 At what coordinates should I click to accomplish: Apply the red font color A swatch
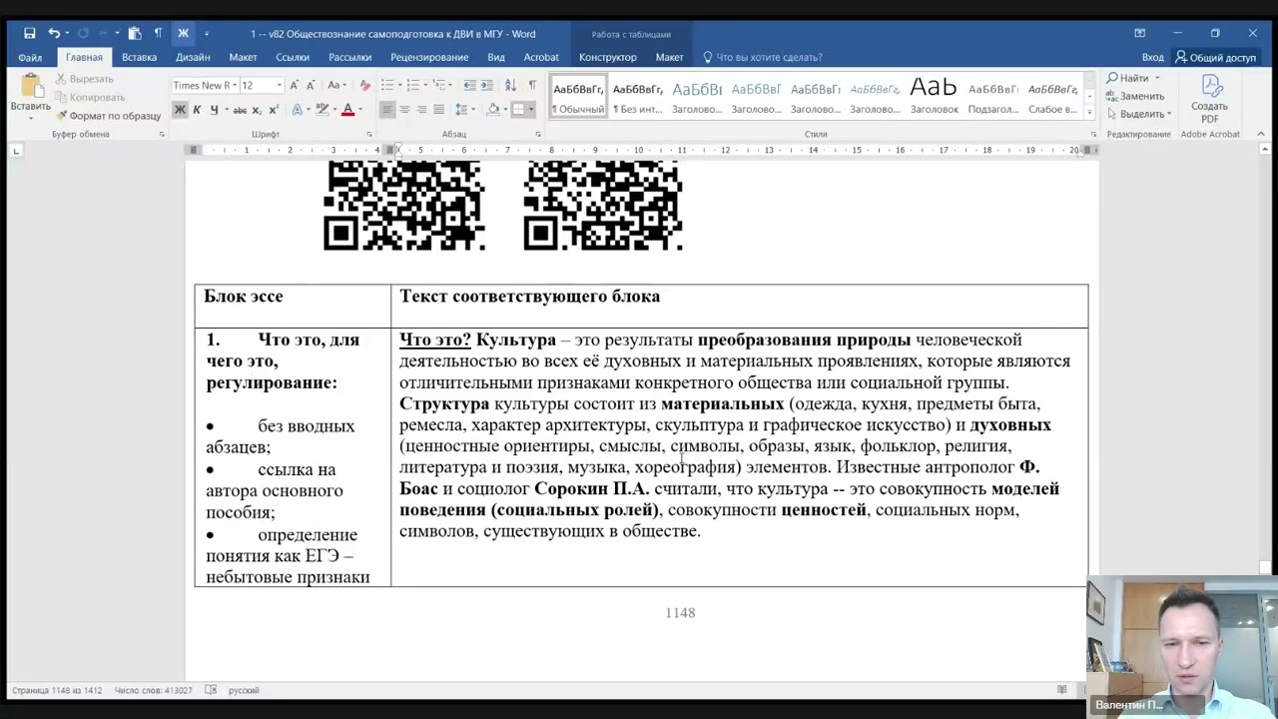click(x=346, y=110)
